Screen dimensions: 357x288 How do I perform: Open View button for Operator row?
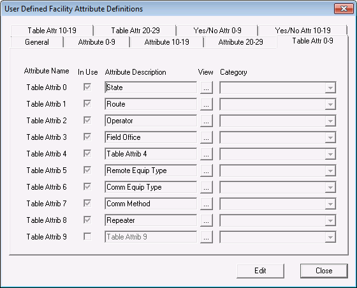pos(207,121)
